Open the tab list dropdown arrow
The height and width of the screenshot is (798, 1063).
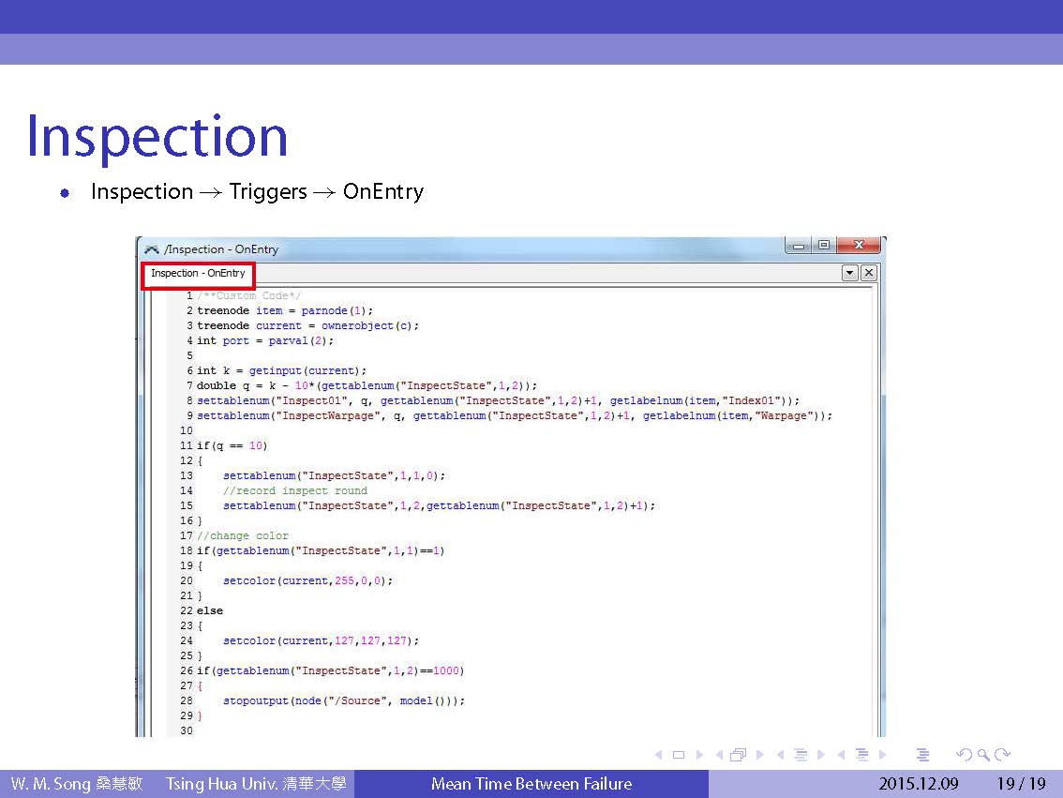tap(849, 273)
